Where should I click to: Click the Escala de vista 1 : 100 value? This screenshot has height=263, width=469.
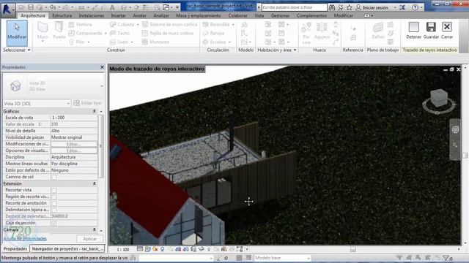[73, 118]
